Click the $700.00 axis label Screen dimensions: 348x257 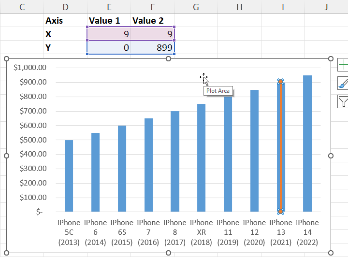[x=33, y=111]
